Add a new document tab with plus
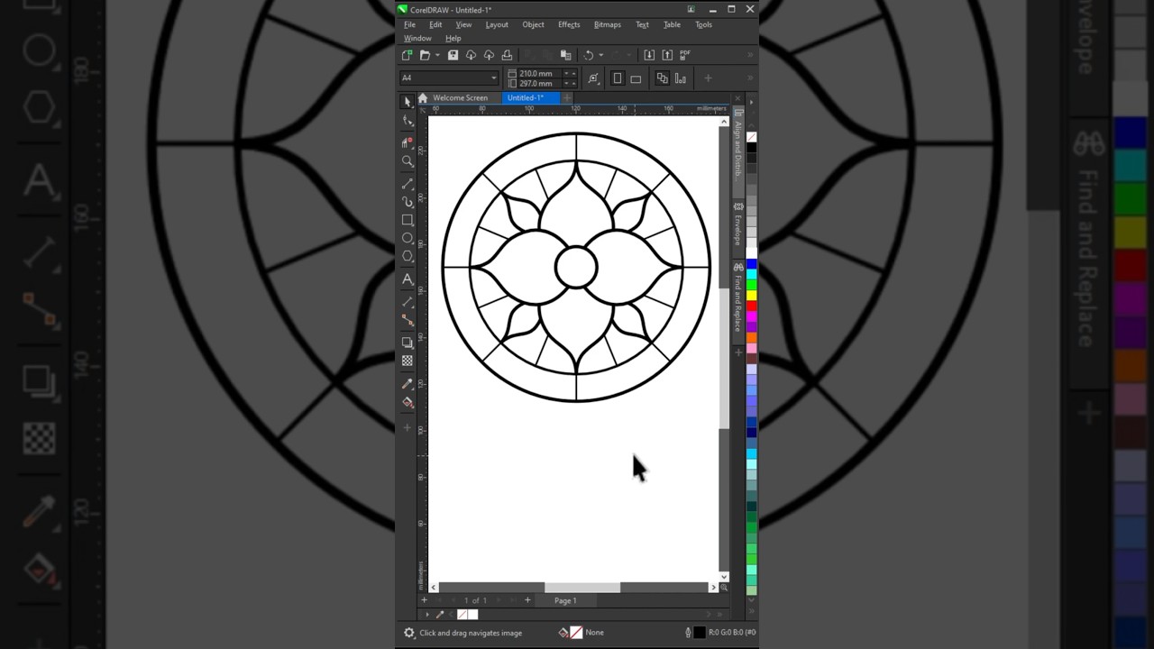 [567, 97]
